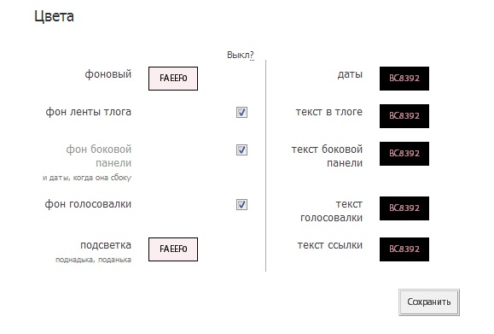Screen dimensions: 494x334
Task: Uncheck the фон ленты тлога checkbox
Action: coord(241,112)
